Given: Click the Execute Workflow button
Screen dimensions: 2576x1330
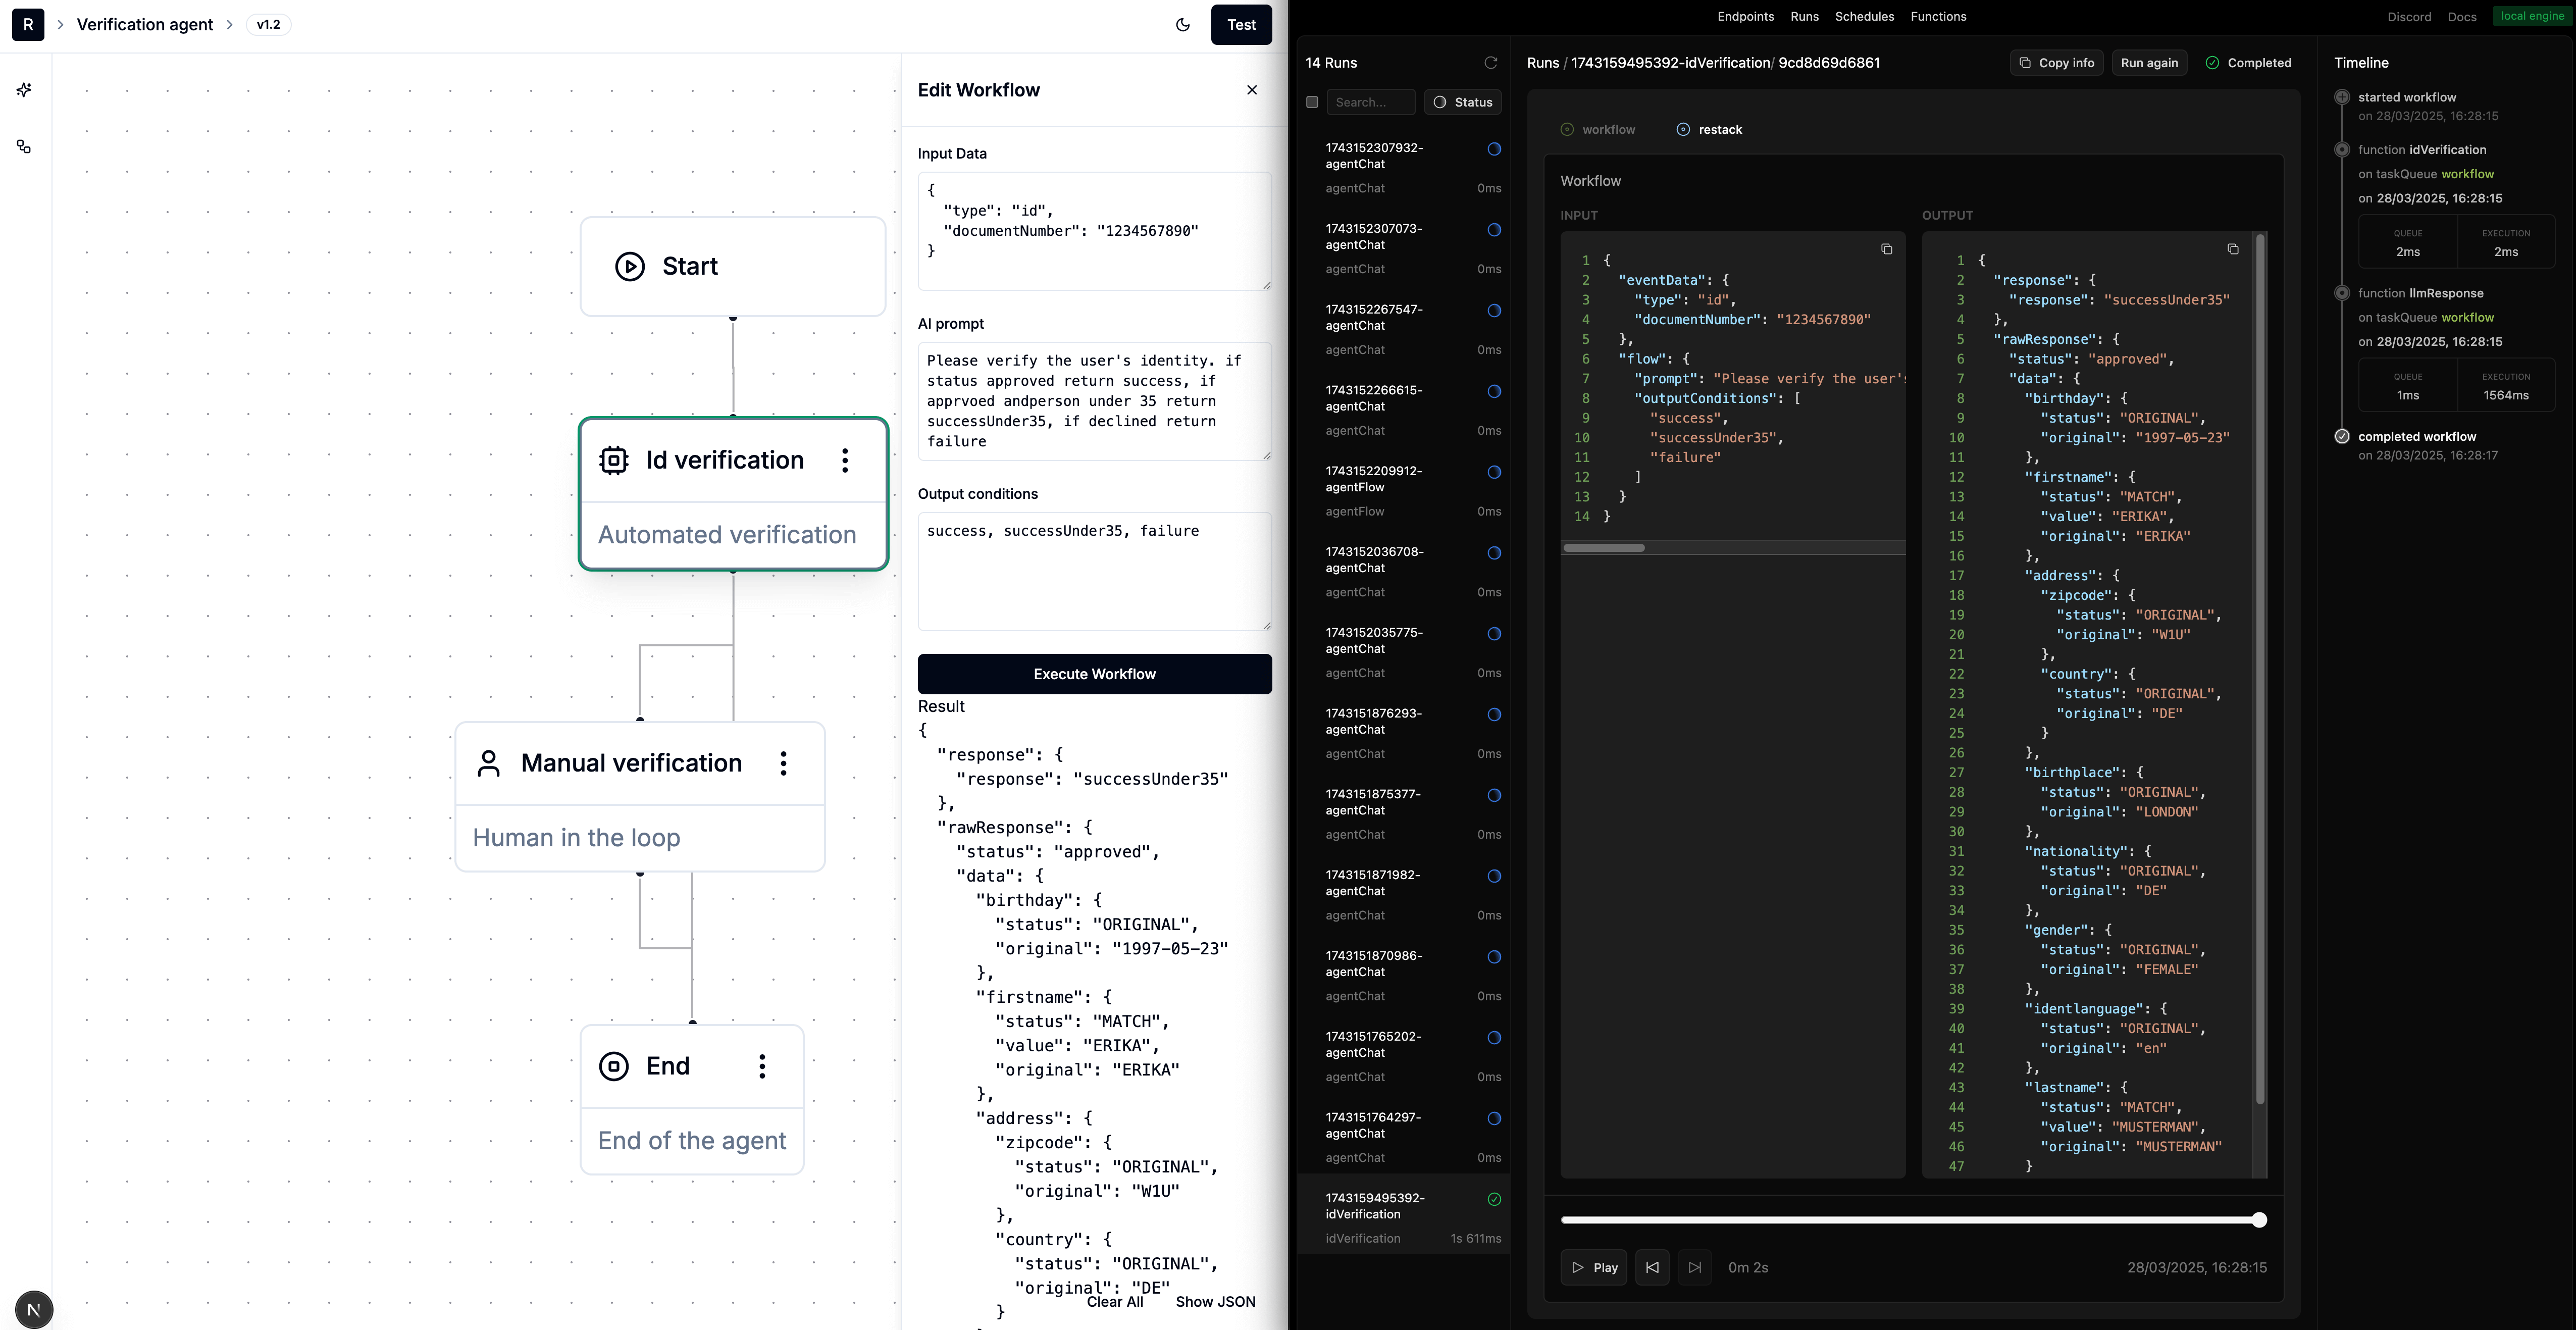Looking at the screenshot, I should coord(1094,673).
